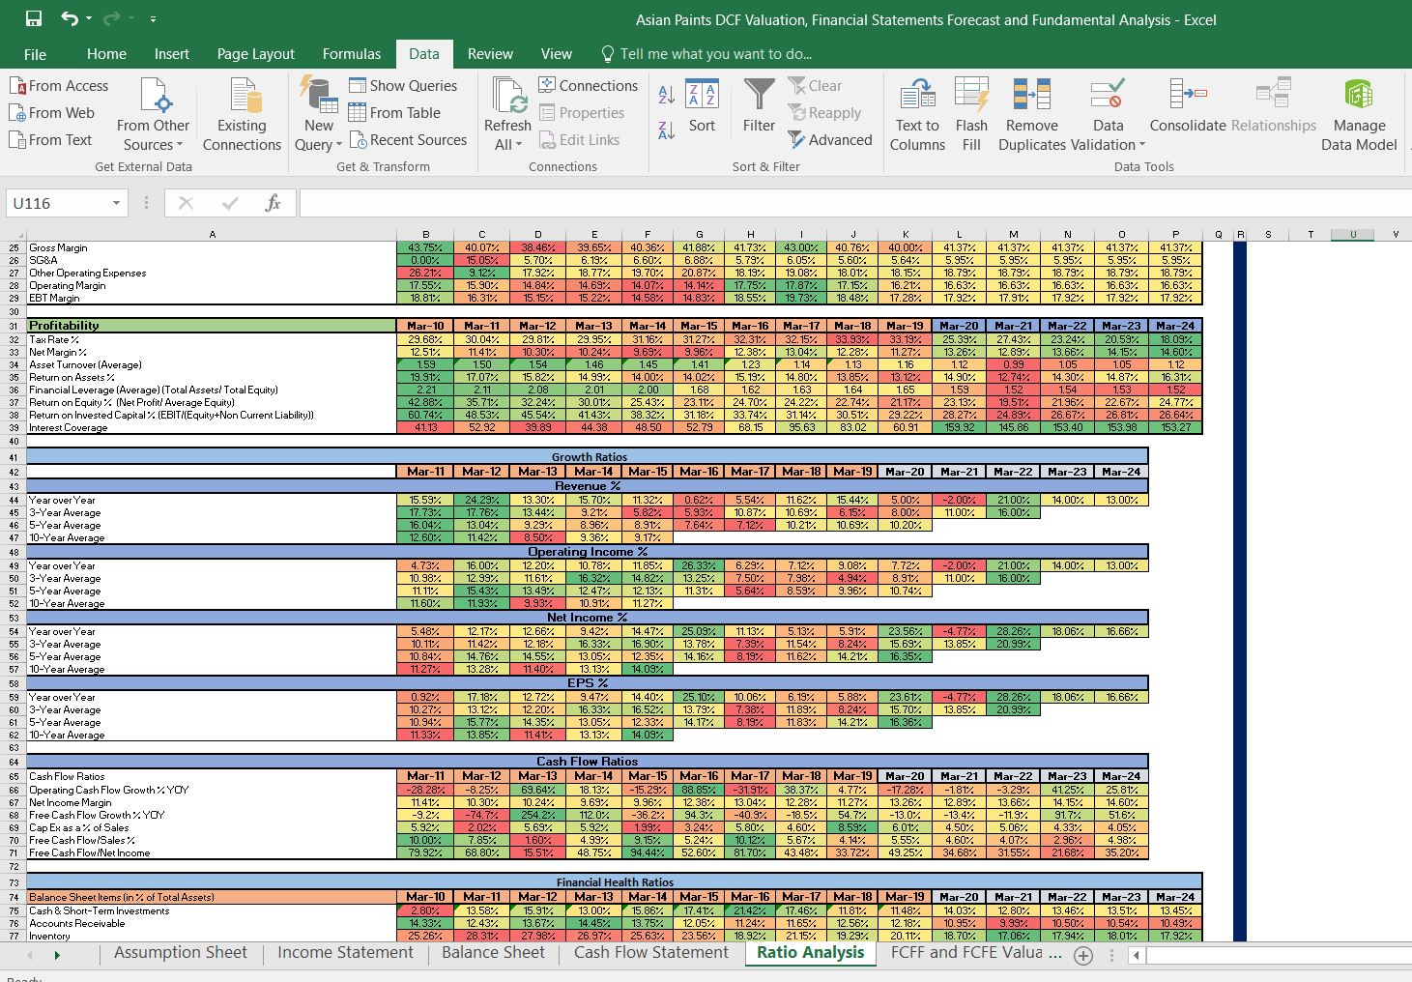Select the Financial Health Ratios header
This screenshot has width=1412, height=982.
point(615,882)
